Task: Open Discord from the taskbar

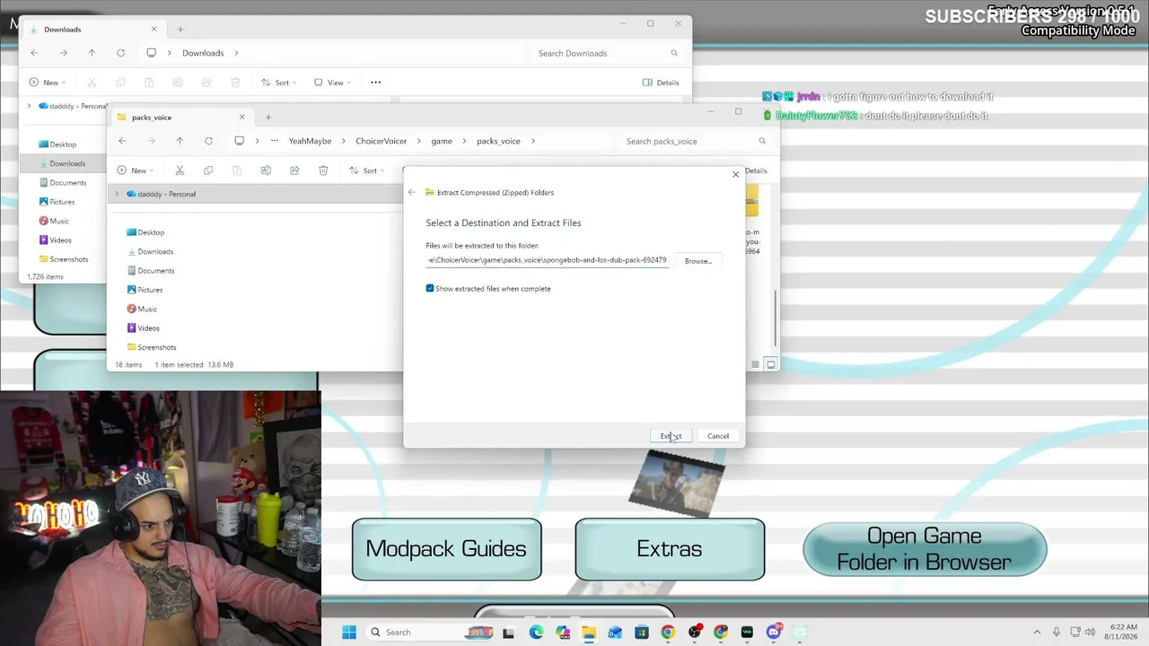Action: click(x=774, y=633)
